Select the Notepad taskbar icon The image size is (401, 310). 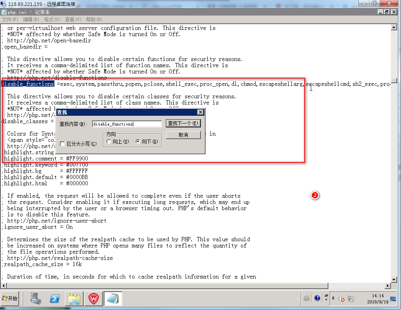pos(112,299)
